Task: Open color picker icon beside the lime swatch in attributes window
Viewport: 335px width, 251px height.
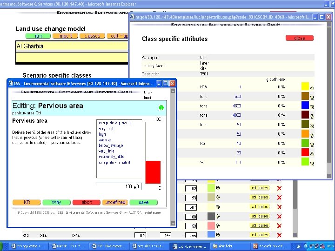Action: click(312, 163)
